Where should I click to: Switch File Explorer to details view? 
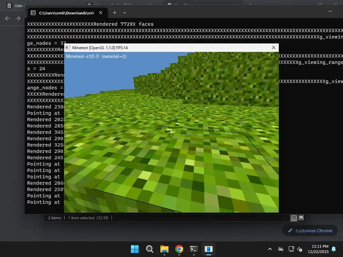pyautogui.click(x=294, y=218)
